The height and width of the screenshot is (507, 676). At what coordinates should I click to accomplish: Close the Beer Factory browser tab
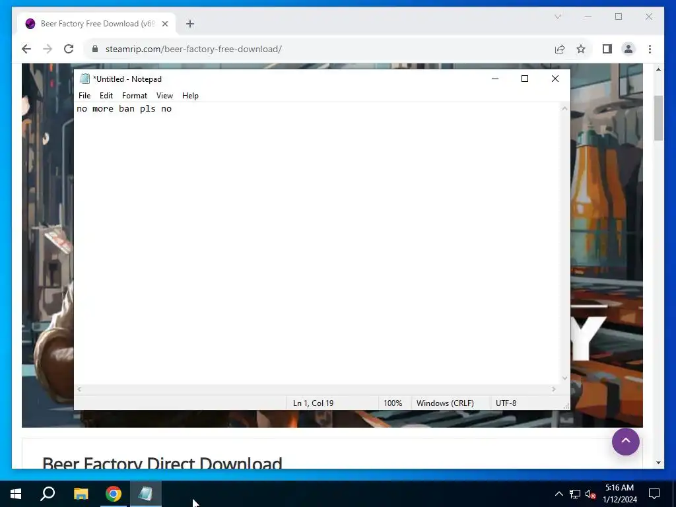(x=164, y=24)
